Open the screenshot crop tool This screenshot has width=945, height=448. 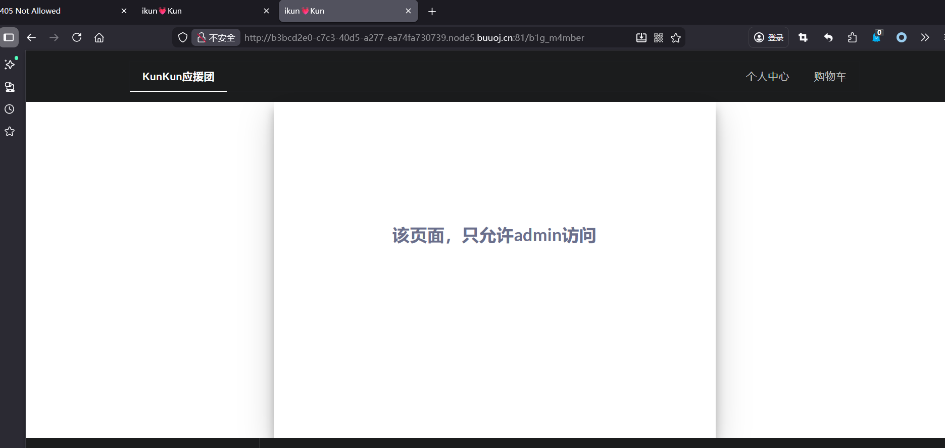(803, 37)
